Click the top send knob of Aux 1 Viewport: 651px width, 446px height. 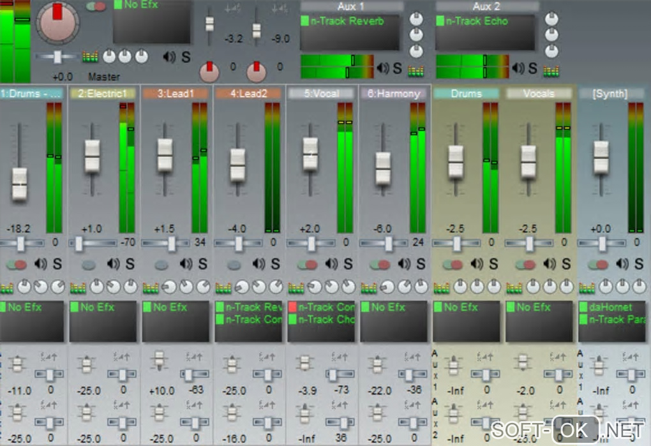point(416,19)
